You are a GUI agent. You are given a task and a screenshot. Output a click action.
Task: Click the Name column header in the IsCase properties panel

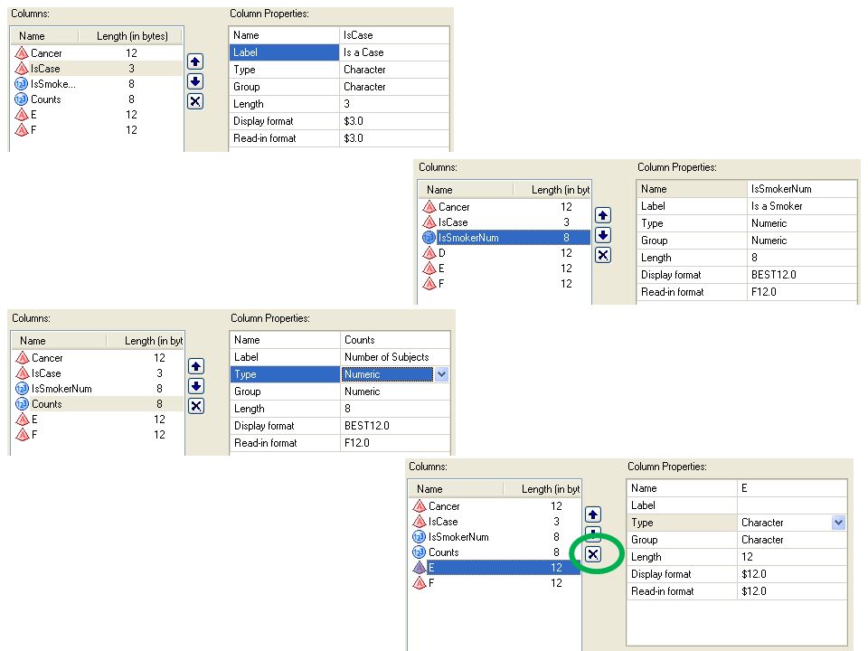coord(45,36)
